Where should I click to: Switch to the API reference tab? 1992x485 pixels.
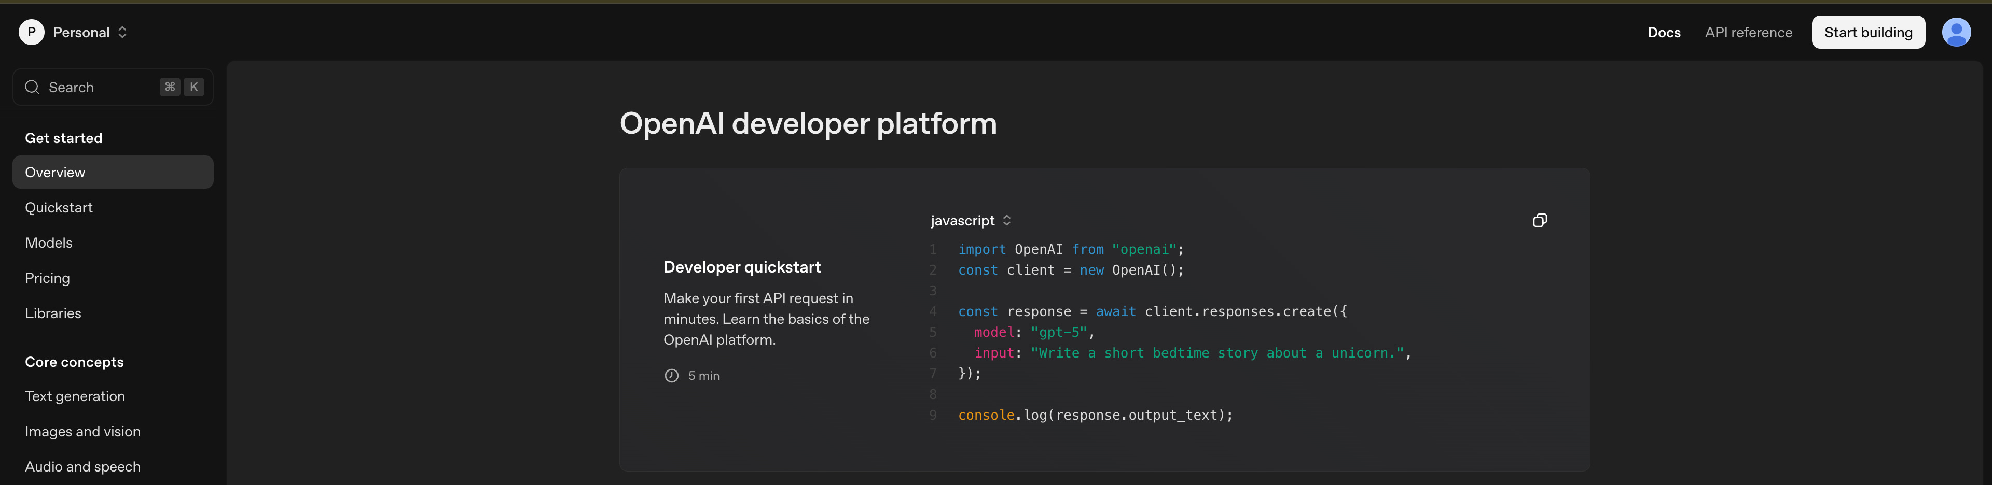1748,32
